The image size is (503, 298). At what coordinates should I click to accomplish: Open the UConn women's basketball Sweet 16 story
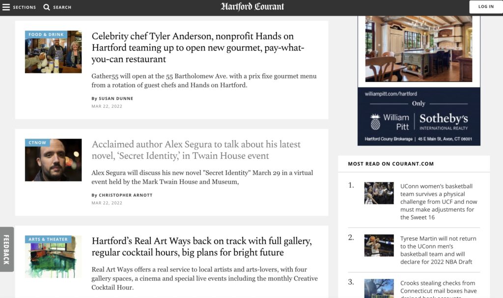click(x=439, y=201)
